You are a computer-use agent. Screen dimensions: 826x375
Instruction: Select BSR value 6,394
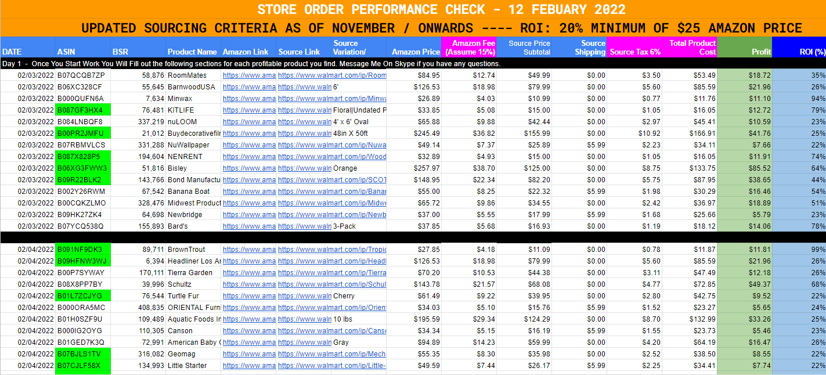pyautogui.click(x=138, y=261)
